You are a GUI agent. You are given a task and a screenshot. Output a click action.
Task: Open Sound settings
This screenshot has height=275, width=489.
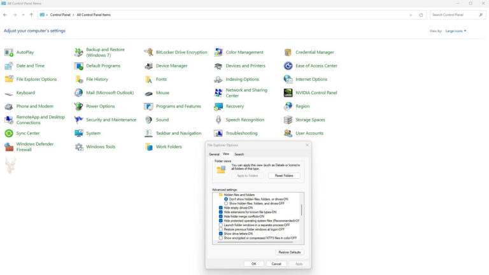click(156, 120)
